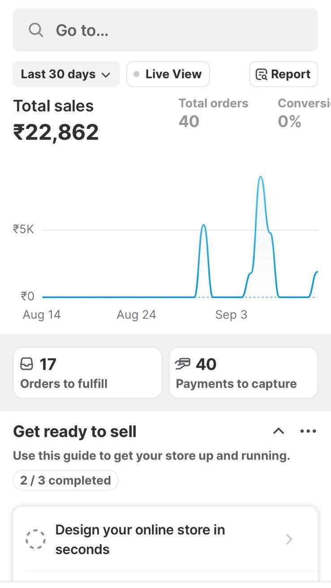Click the dashed incomplete-task circle icon
The width and height of the screenshot is (331, 588).
pos(35,539)
